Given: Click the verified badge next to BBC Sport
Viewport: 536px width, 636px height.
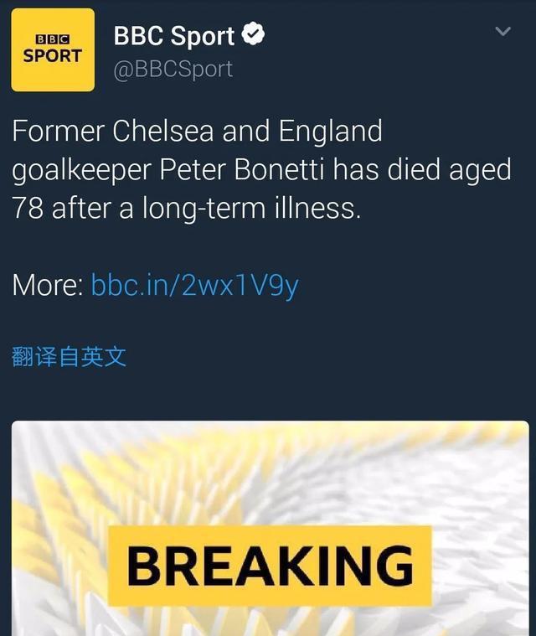Looking at the screenshot, I should click(x=253, y=34).
